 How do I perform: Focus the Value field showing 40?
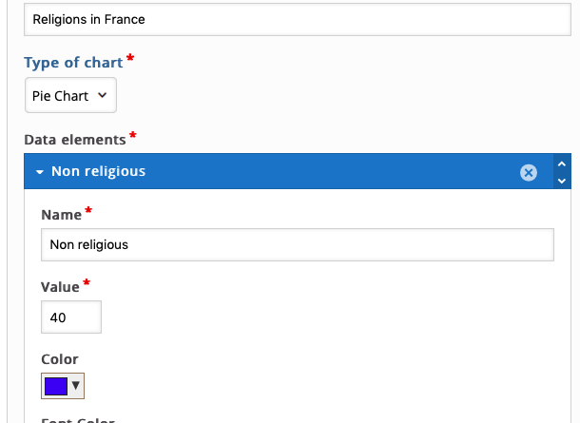coord(71,317)
